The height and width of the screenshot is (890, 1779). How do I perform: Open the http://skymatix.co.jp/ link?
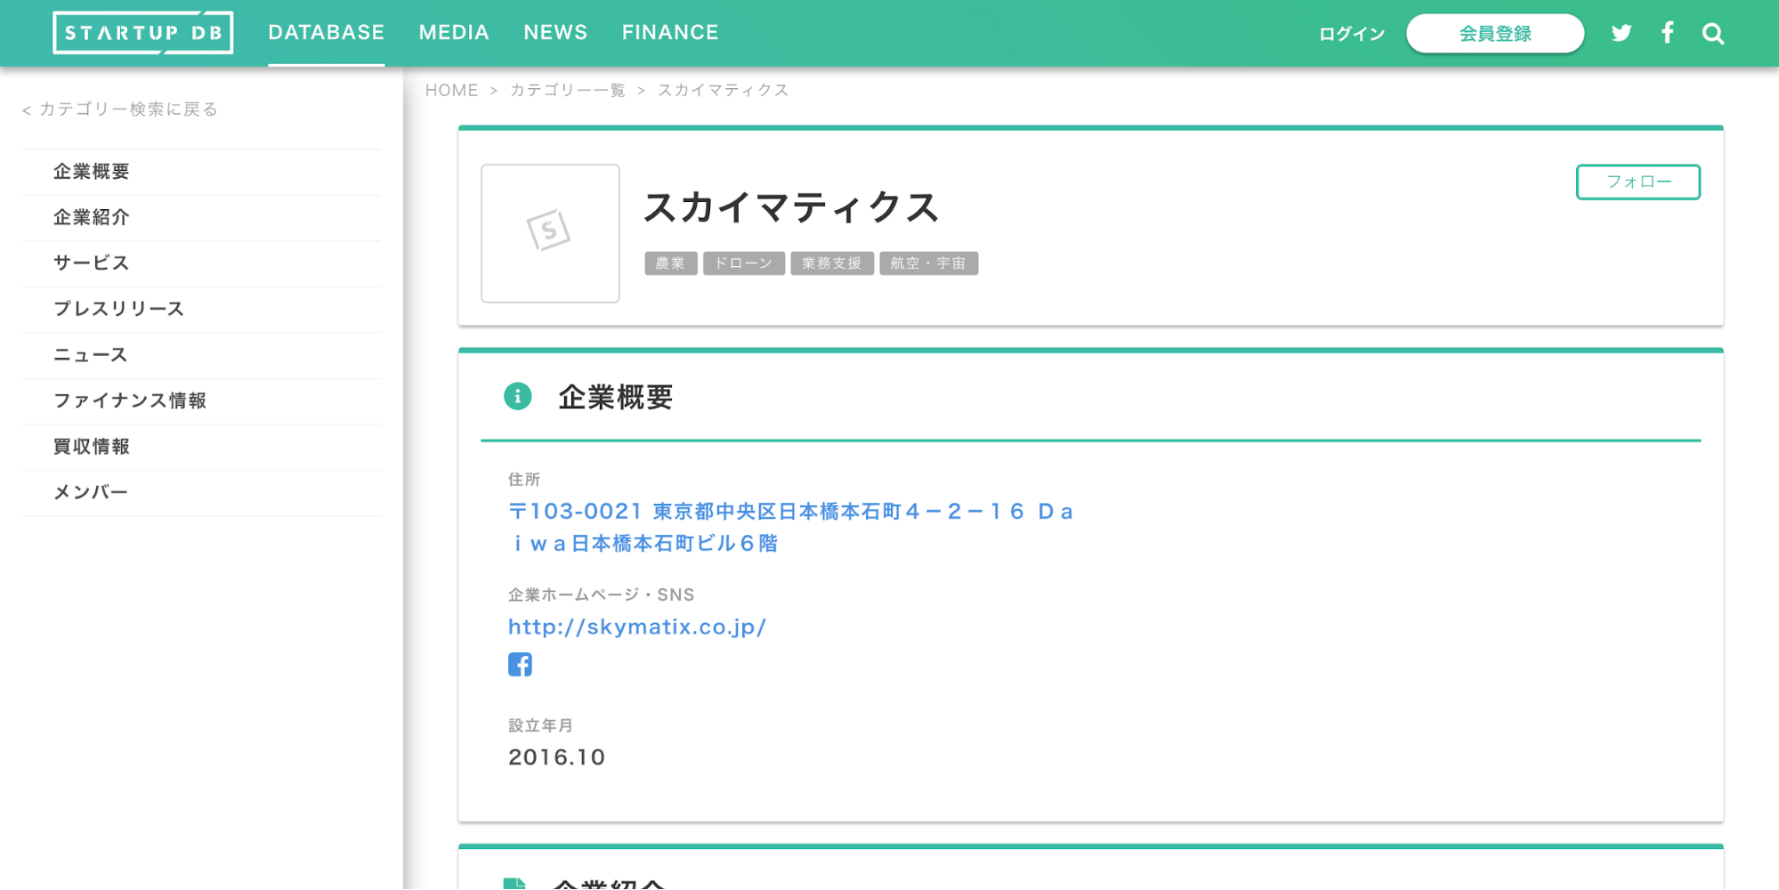tap(637, 627)
